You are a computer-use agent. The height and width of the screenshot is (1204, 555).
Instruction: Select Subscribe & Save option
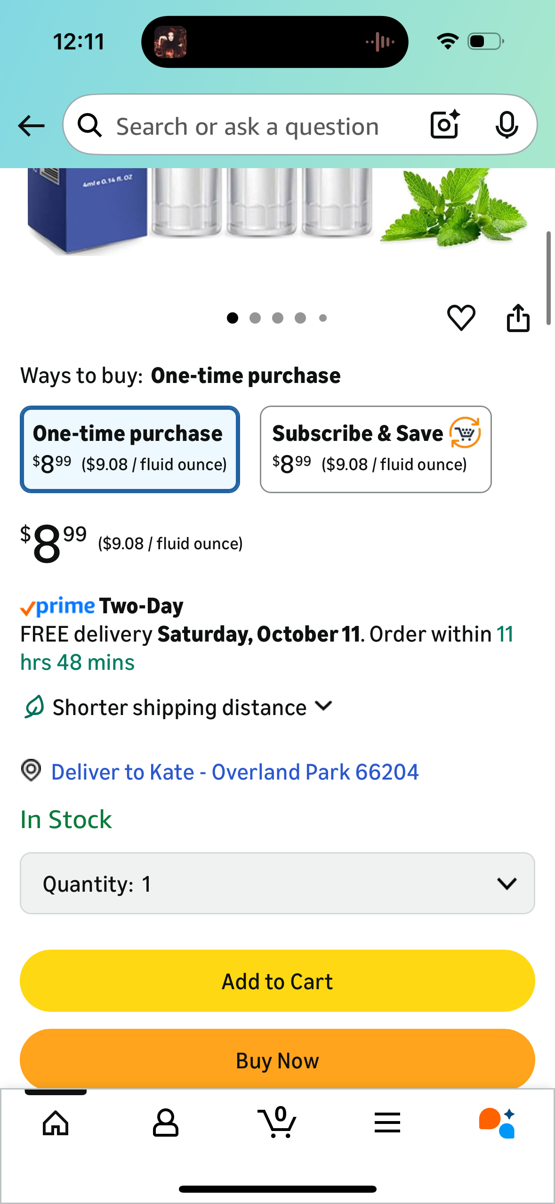pyautogui.click(x=376, y=449)
